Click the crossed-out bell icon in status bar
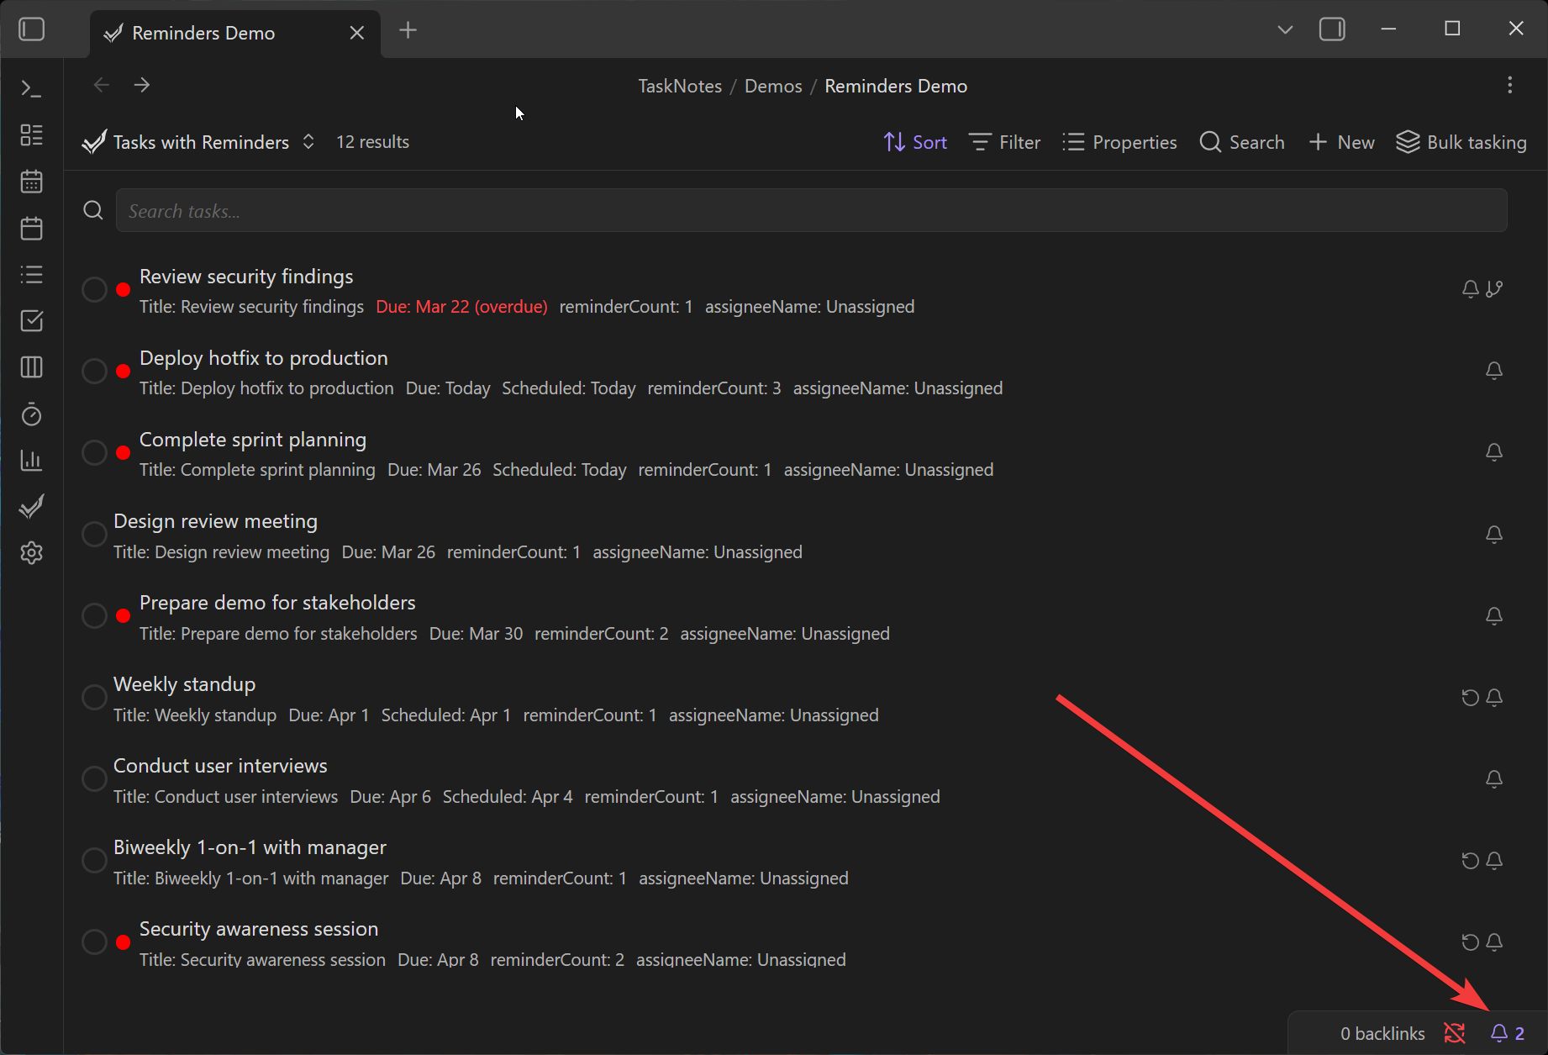Viewport: 1548px width, 1055px height. (1454, 1033)
